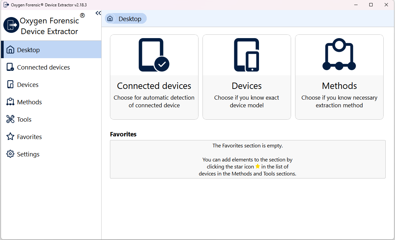Open the Devices card title

[x=247, y=86]
